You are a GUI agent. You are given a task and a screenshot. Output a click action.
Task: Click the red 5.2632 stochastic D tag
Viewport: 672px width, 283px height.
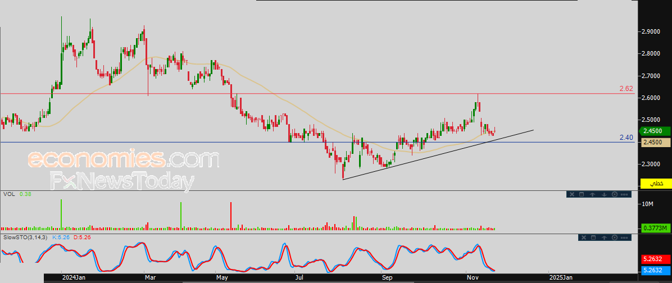656,259
